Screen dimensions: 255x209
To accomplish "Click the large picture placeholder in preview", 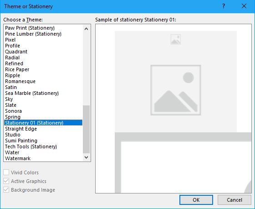I will click(176, 90).
